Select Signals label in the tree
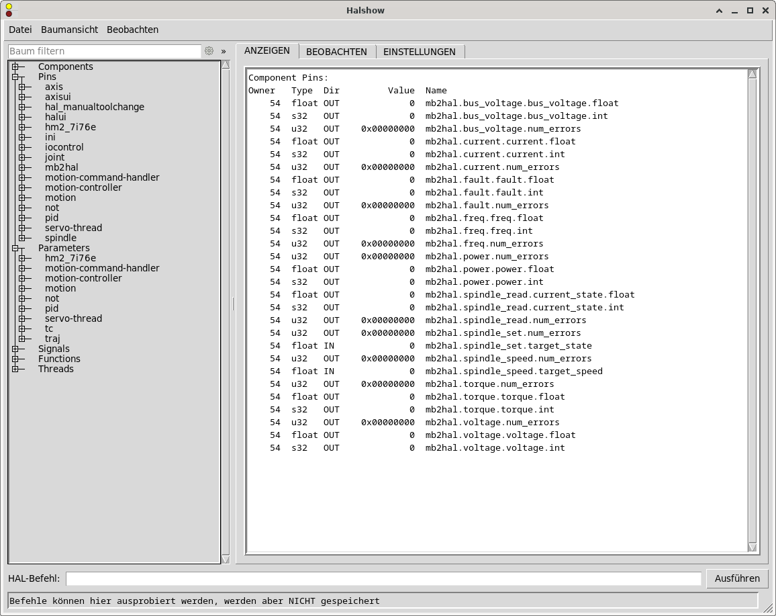This screenshot has height=616, width=776. pyautogui.click(x=54, y=349)
